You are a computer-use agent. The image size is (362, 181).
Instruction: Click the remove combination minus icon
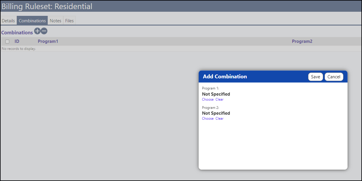click(44, 31)
